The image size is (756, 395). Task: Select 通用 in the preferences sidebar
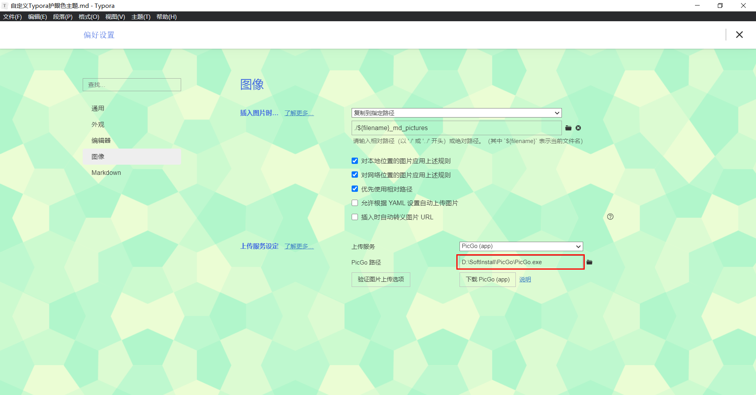[x=132, y=108]
